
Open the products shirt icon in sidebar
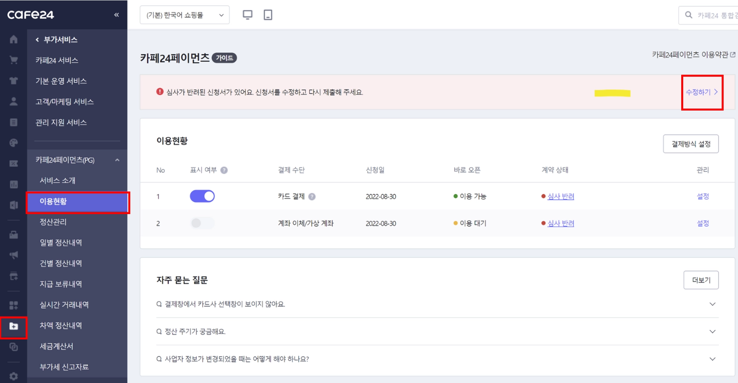pyautogui.click(x=14, y=81)
